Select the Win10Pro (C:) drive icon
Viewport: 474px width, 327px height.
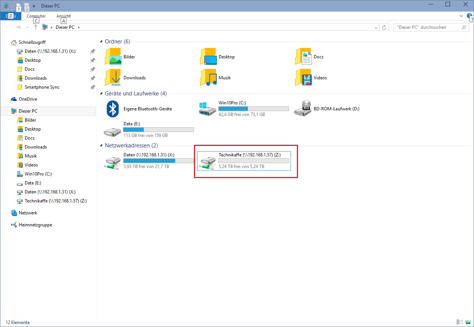pos(208,109)
